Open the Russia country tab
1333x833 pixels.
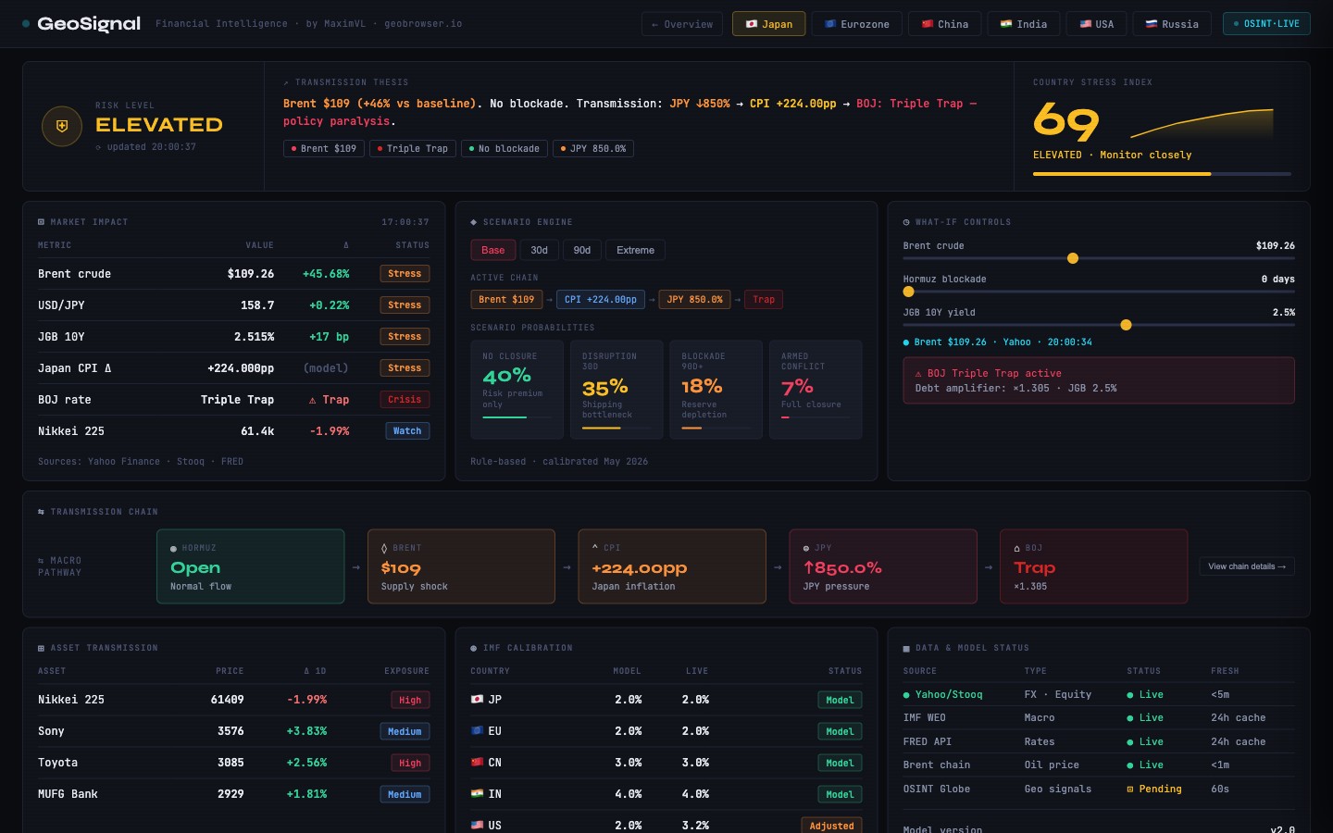pyautogui.click(x=1172, y=24)
